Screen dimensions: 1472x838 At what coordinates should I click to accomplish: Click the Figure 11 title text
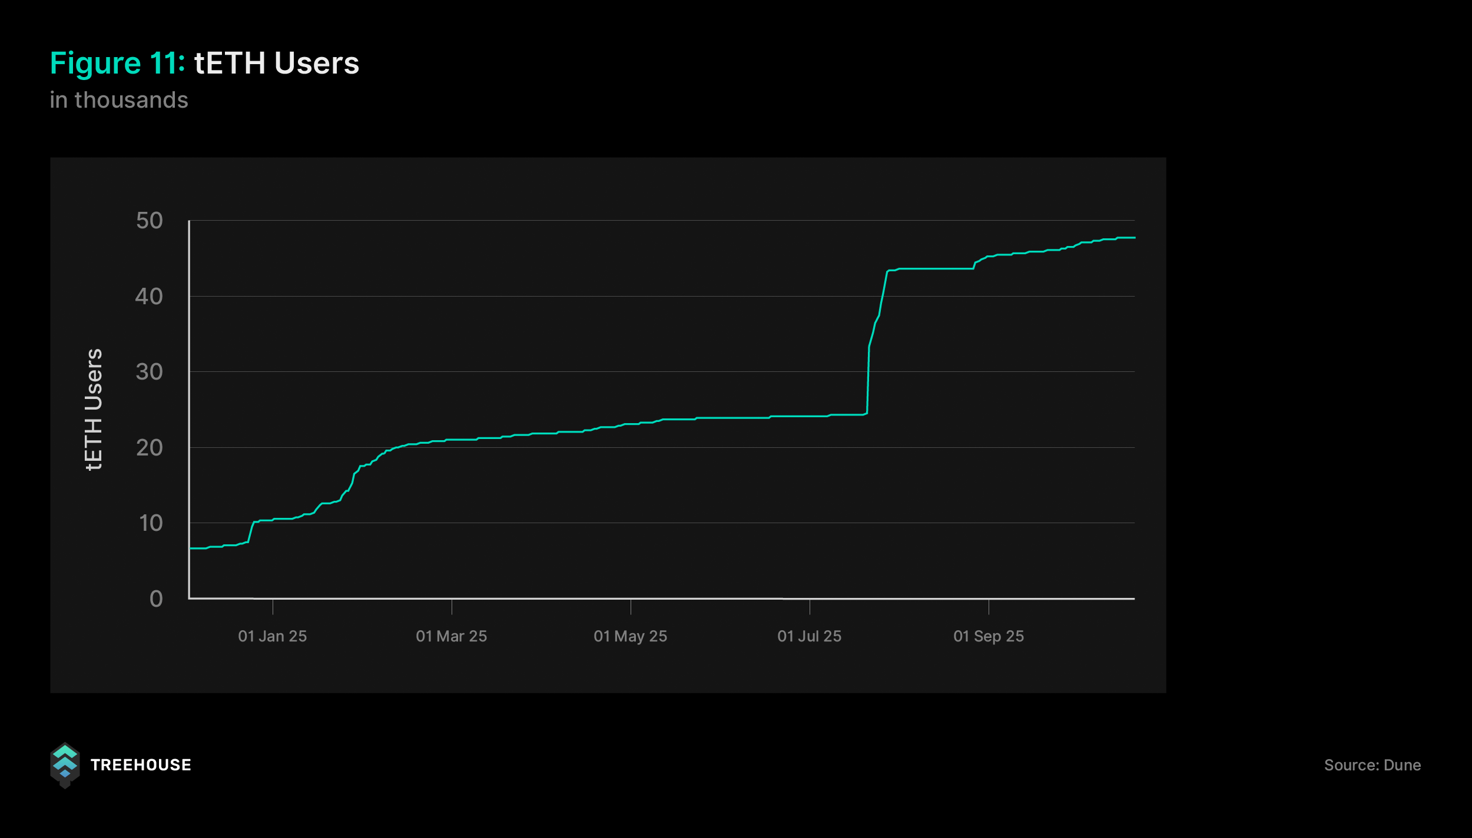[117, 63]
